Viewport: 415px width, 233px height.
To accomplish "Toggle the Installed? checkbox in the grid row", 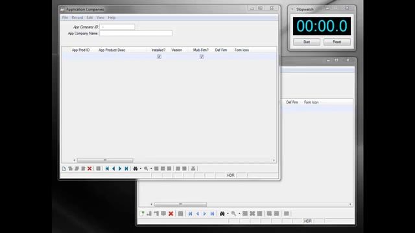I will pyautogui.click(x=159, y=56).
